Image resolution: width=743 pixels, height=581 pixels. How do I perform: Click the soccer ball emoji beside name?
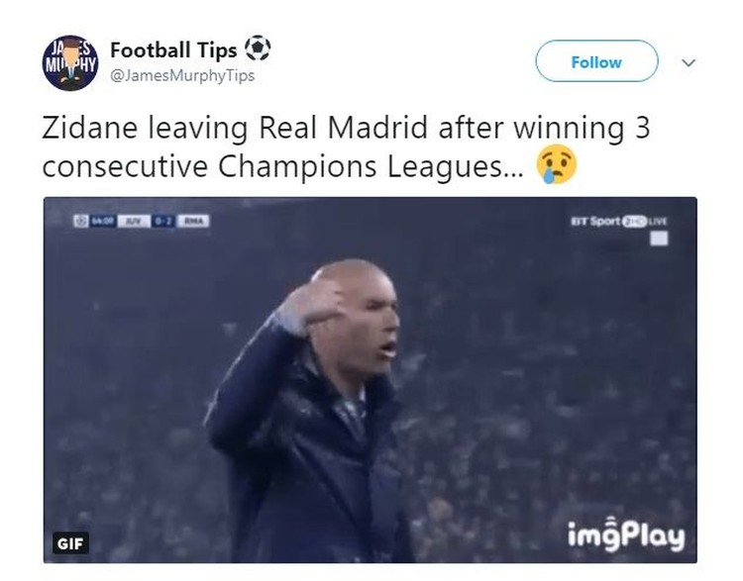tap(258, 48)
